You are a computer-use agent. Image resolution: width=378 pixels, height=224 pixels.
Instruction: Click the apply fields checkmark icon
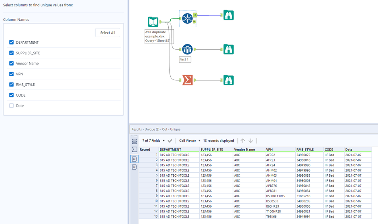click(170, 141)
